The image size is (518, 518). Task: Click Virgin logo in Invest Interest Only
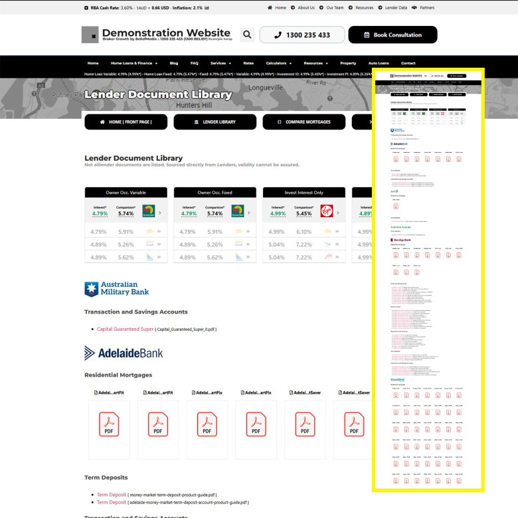pos(327,211)
